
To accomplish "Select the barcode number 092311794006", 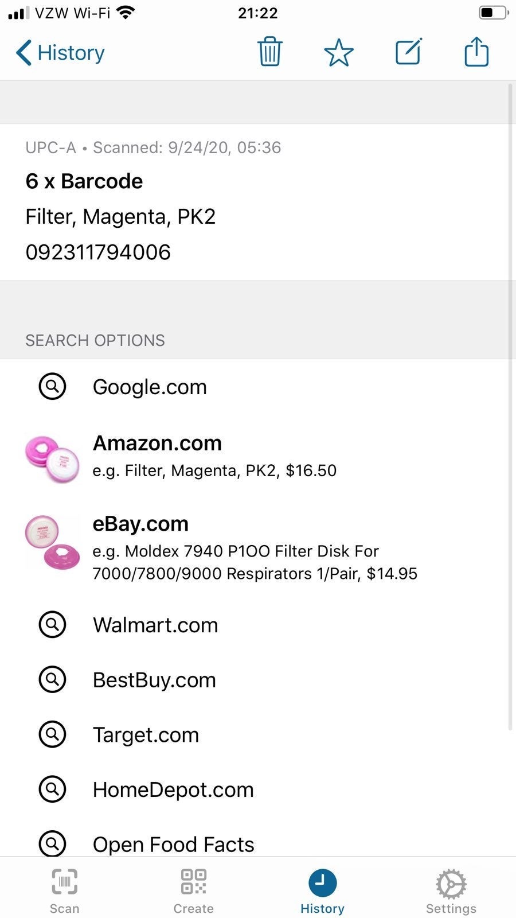I will 98,252.
